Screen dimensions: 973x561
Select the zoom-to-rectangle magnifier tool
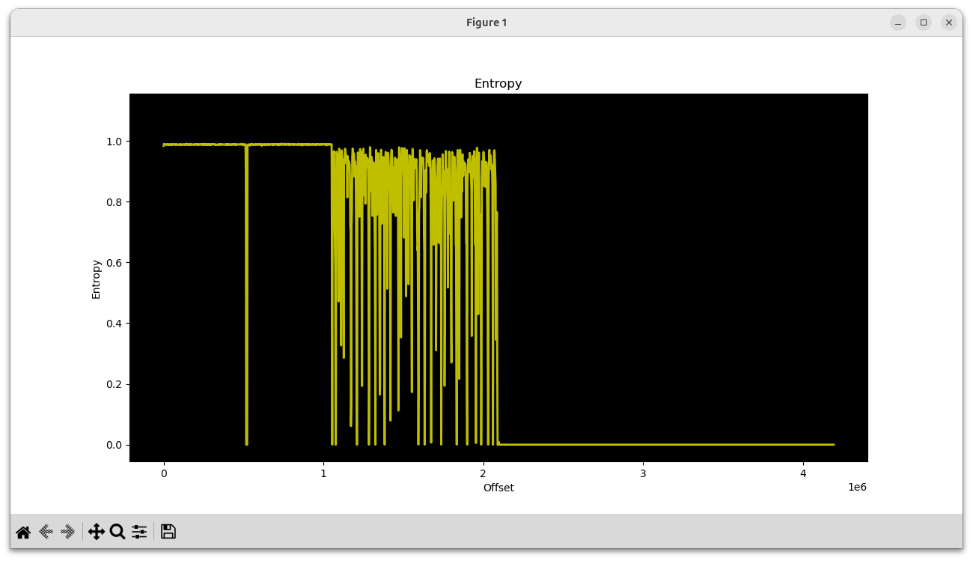[x=117, y=532]
